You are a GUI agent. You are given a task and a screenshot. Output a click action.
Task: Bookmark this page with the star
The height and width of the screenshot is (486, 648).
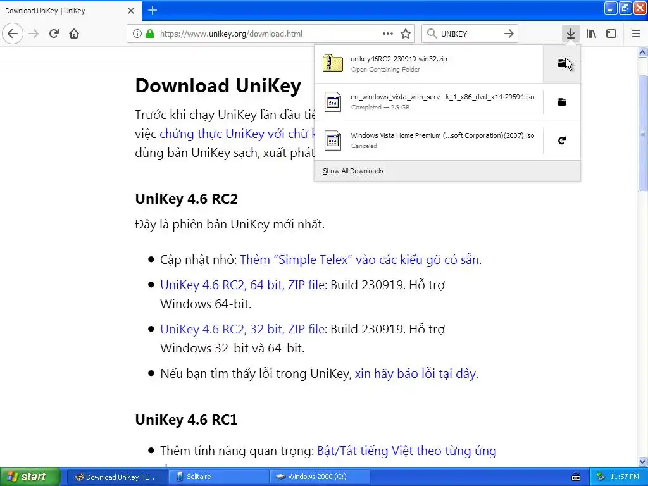(x=406, y=34)
